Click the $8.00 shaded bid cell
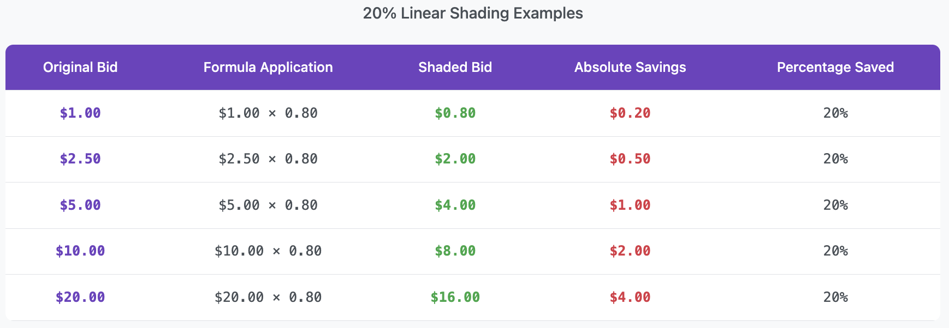This screenshot has width=949, height=328. (455, 251)
